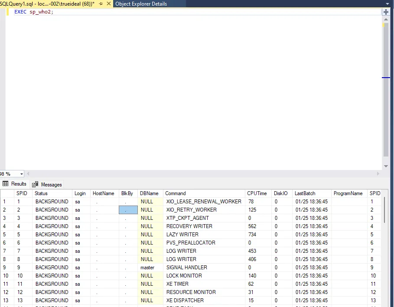Click the LAZY WRITER command cell
Screen dimensions: 394x307
click(x=182, y=234)
